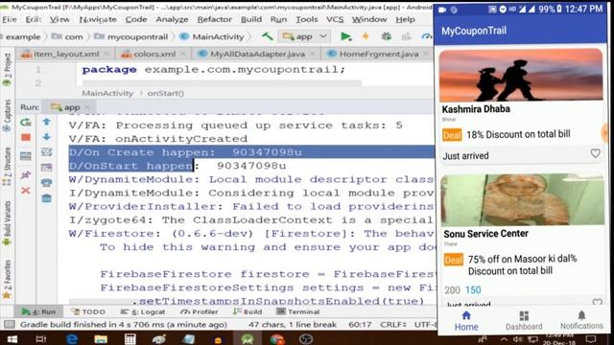Open the View menu
This screenshot has width=614, height=345.
pos(59,19)
